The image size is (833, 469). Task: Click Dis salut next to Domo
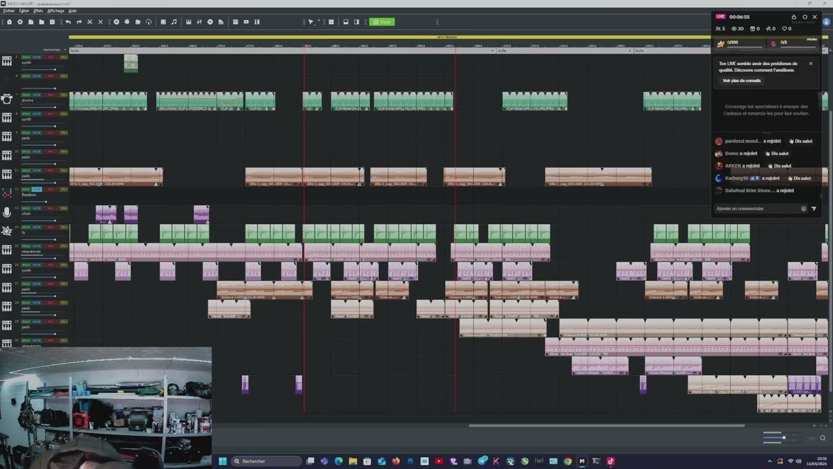(x=777, y=153)
